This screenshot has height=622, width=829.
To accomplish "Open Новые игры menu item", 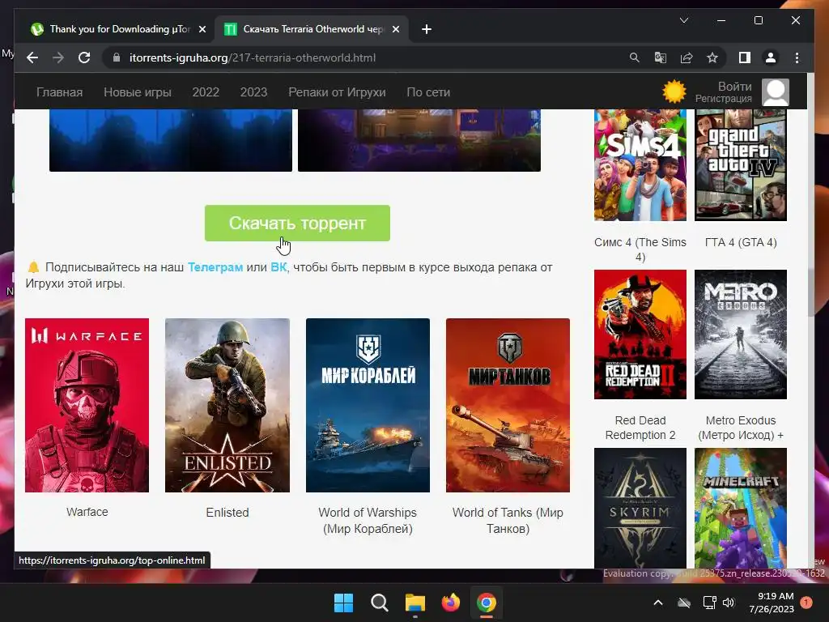I will point(138,92).
